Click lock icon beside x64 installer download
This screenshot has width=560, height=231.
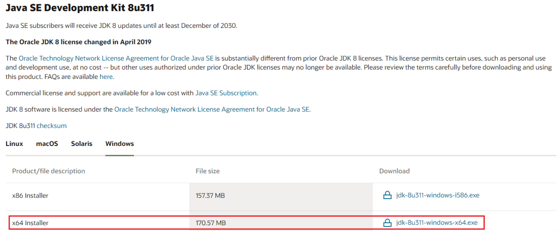click(387, 223)
